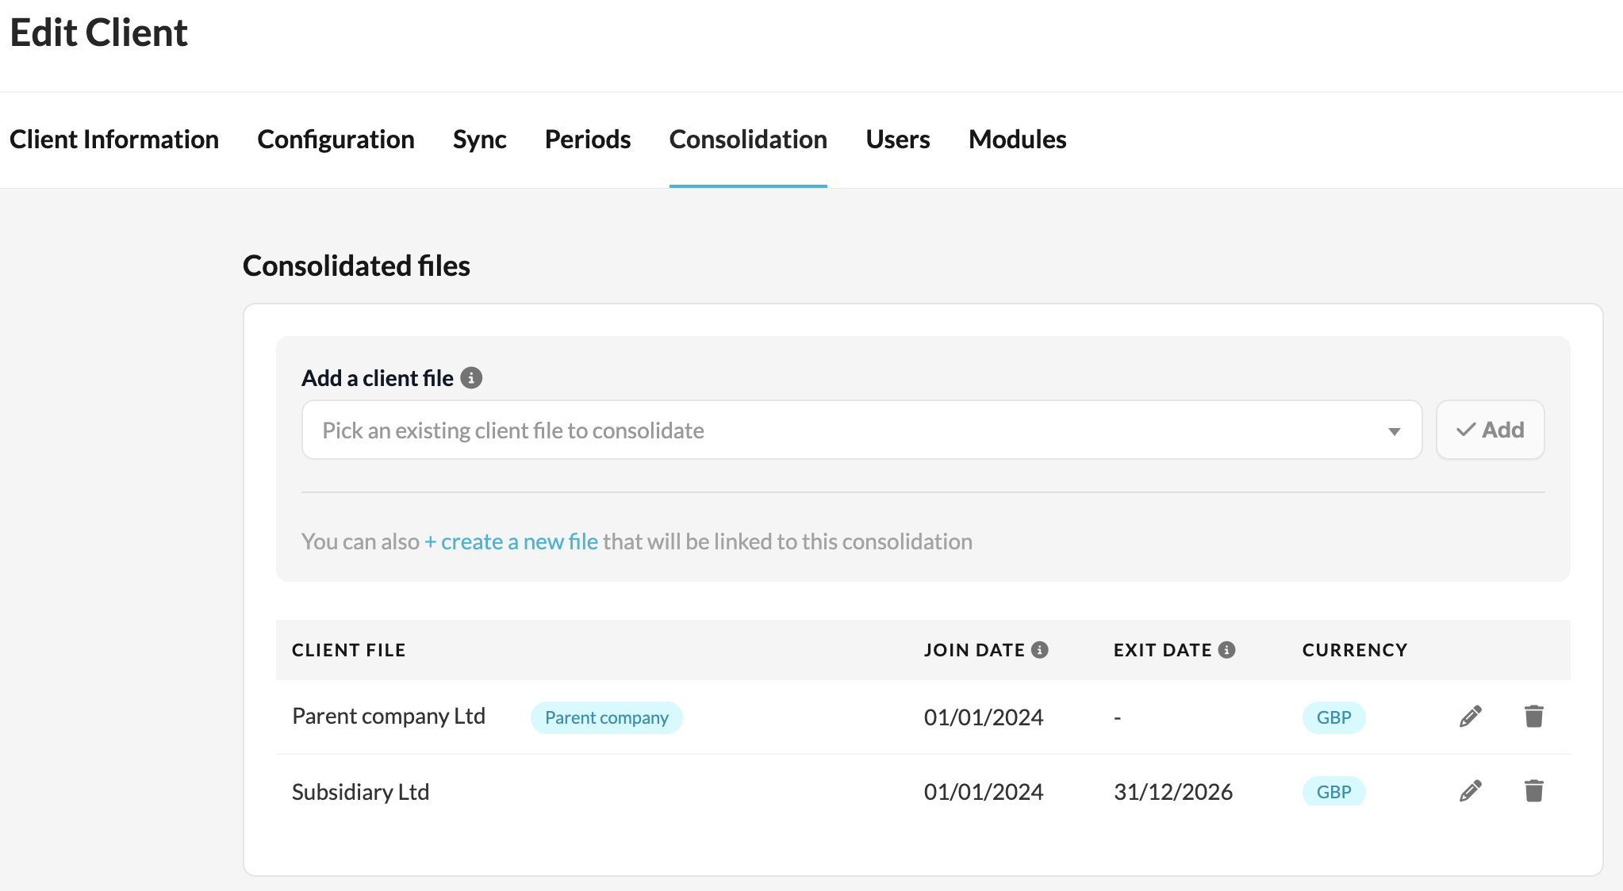This screenshot has height=891, width=1623.
Task: Click trash icon for Subsidiary Ltd
Action: click(x=1533, y=791)
